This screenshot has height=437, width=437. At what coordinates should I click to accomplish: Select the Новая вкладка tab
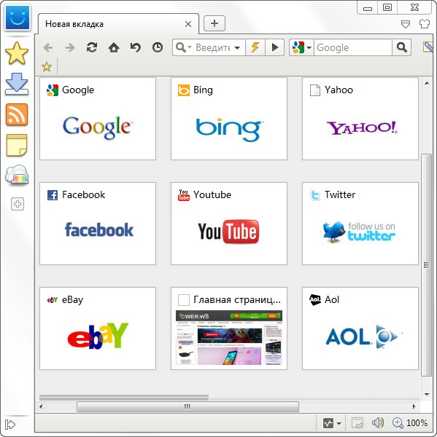pyautogui.click(x=118, y=24)
